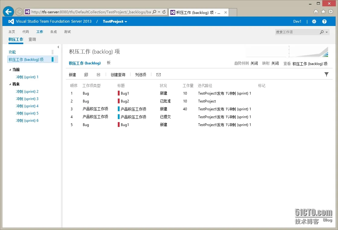Click the collapse all minus icon

[x=98, y=75]
